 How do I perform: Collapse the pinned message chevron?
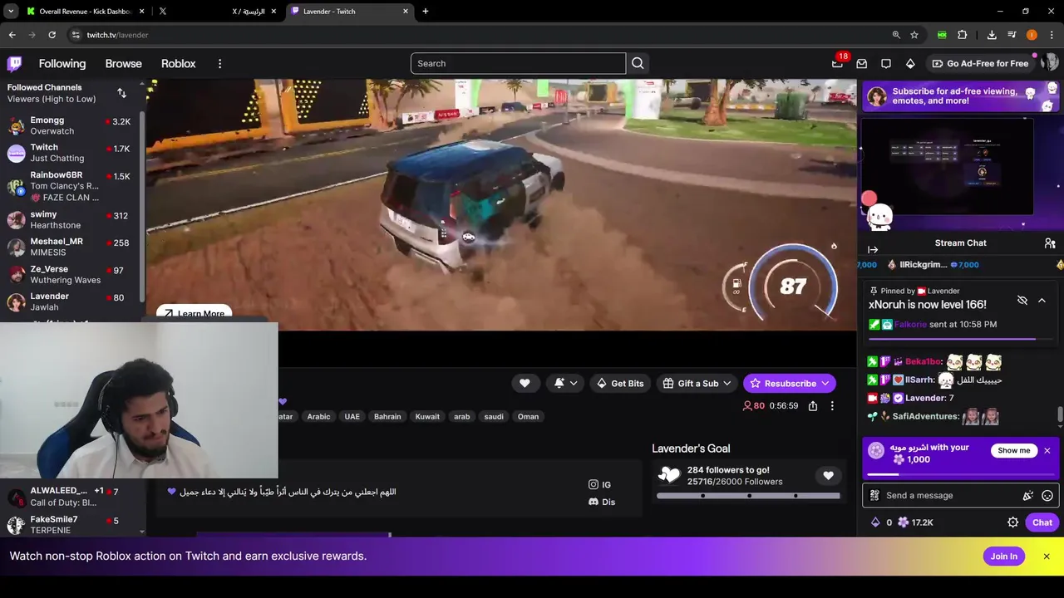(1042, 300)
